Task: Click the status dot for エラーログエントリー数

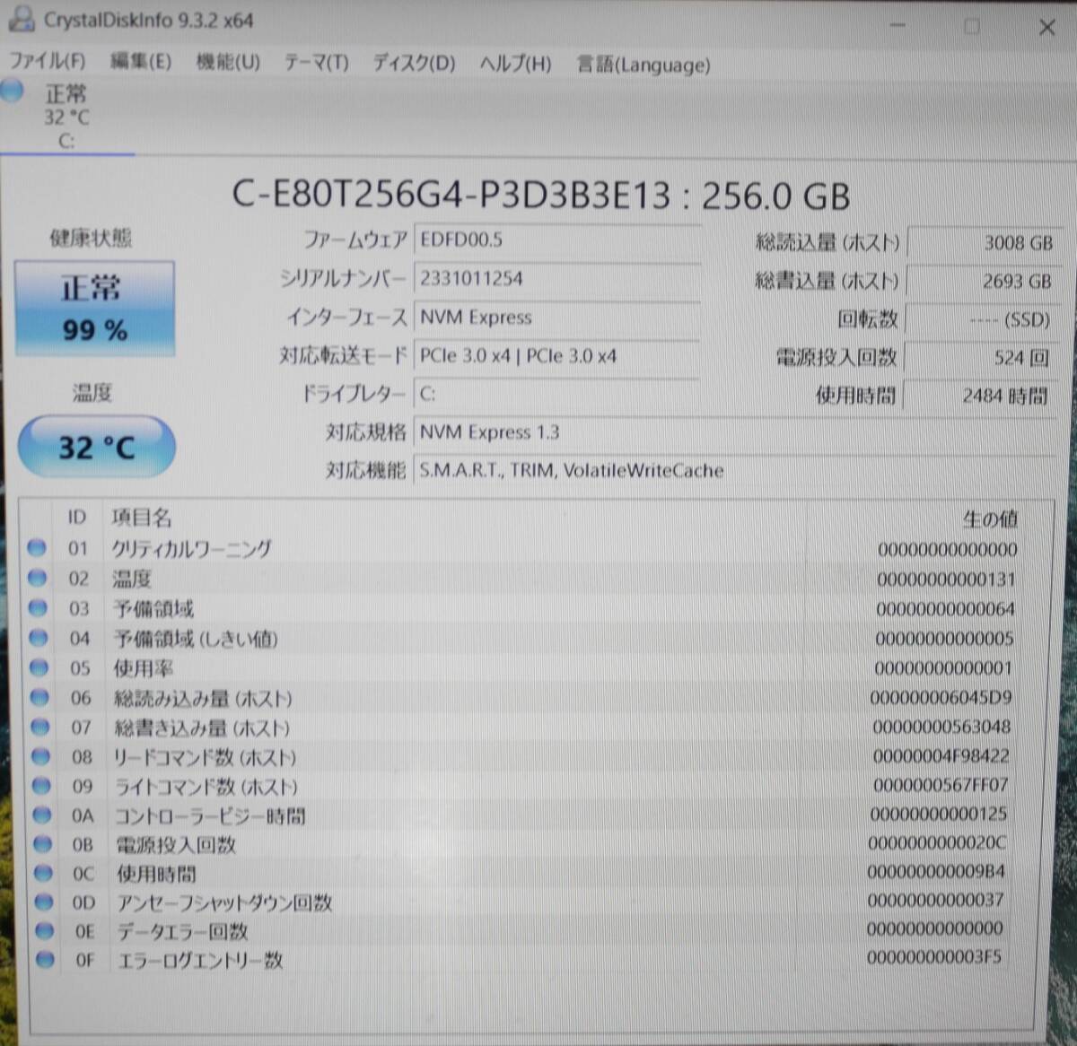Action: 39,961
